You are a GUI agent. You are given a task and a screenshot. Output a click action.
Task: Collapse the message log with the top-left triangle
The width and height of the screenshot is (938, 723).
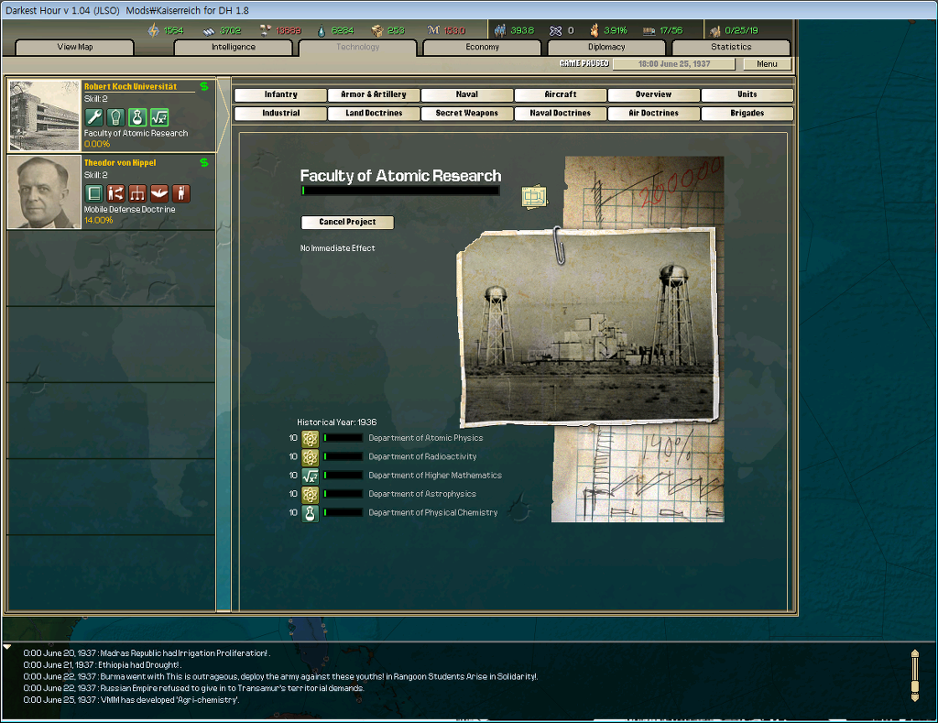point(7,647)
